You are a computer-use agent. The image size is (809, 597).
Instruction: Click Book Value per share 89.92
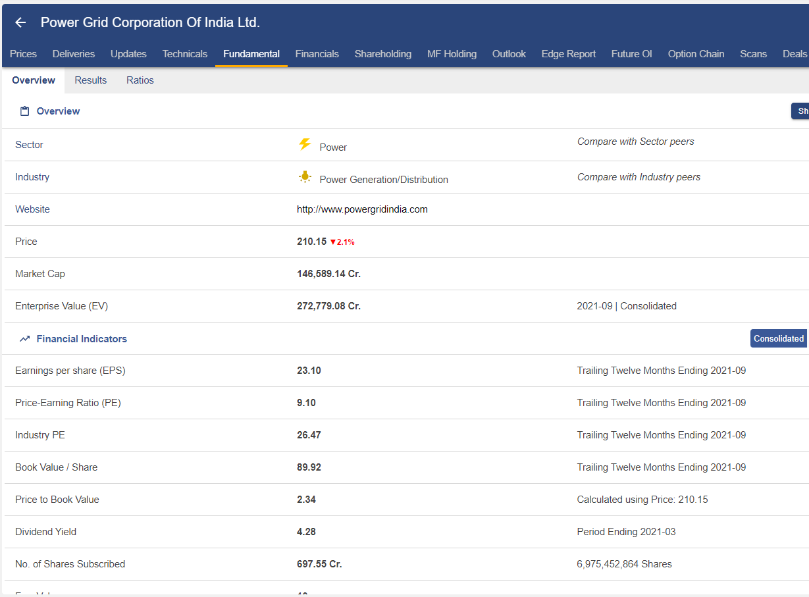click(x=309, y=467)
